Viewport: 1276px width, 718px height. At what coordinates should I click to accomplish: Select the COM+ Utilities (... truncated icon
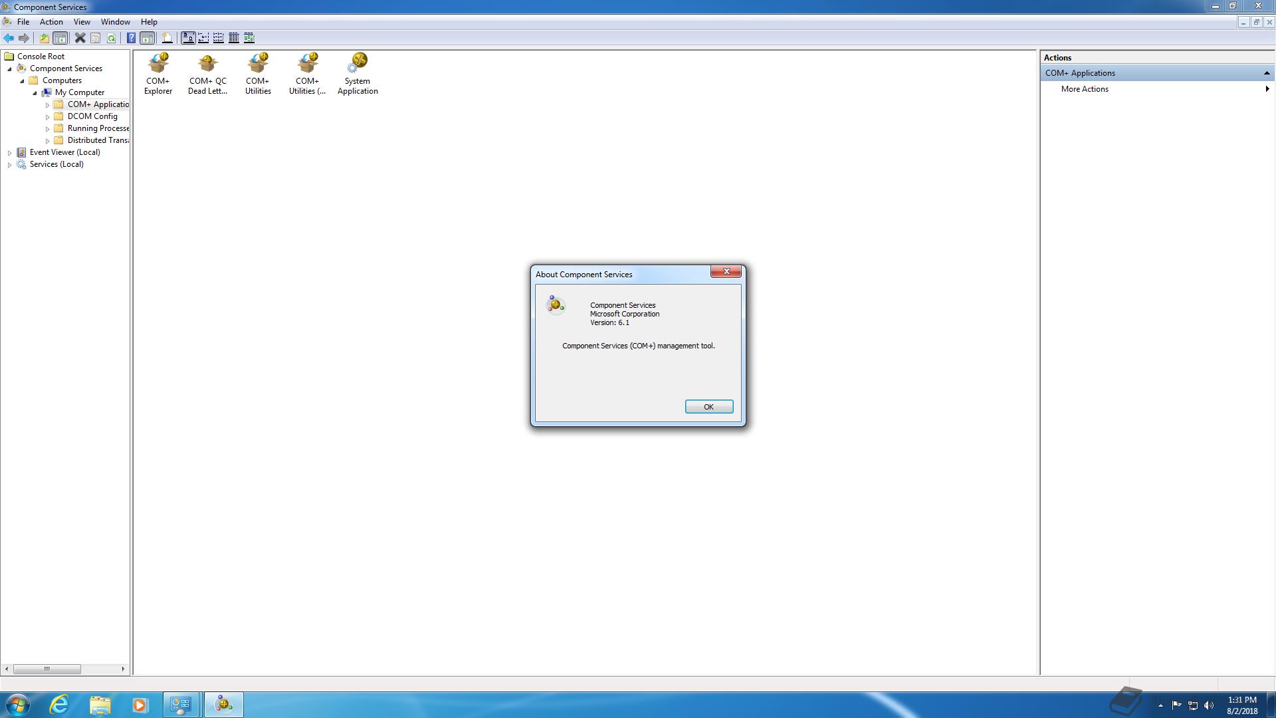tap(307, 74)
